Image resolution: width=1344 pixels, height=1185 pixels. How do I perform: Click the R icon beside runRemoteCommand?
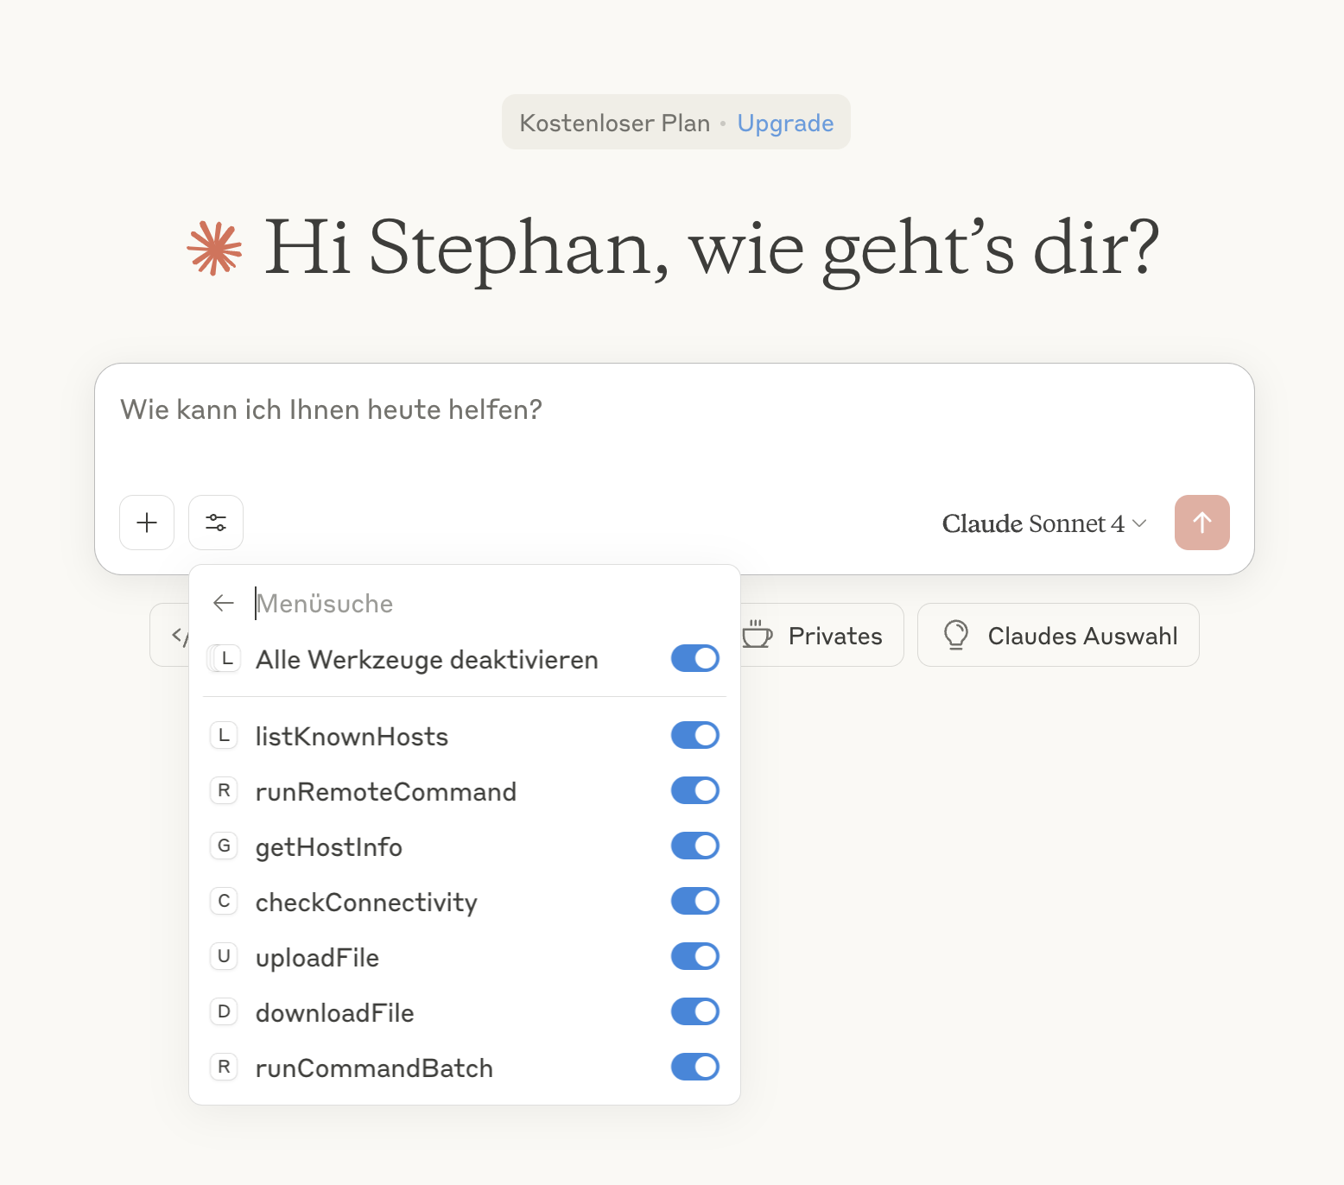coord(224,790)
